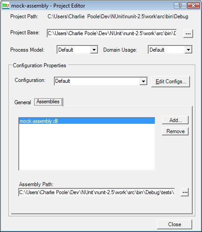The width and height of the screenshot is (202, 232).
Task: Select the Assemblies tab
Action: click(x=48, y=102)
